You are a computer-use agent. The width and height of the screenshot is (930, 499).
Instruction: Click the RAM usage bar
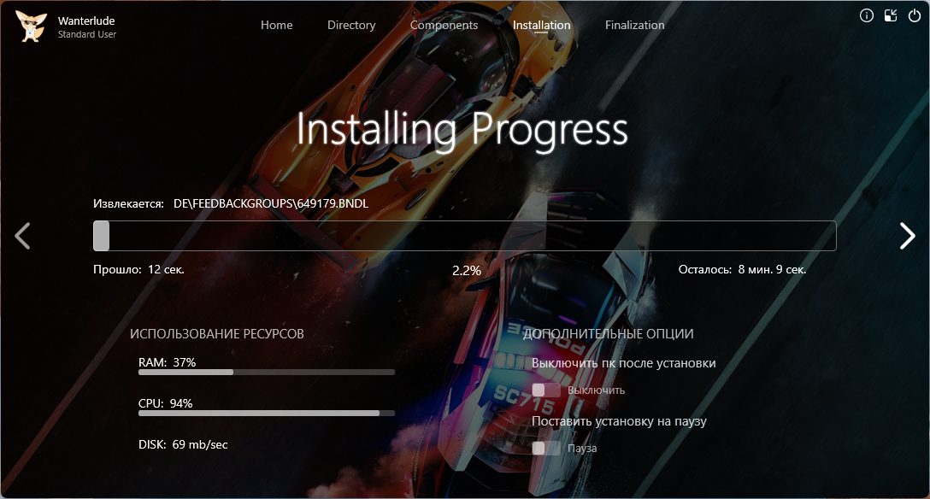tap(266, 373)
